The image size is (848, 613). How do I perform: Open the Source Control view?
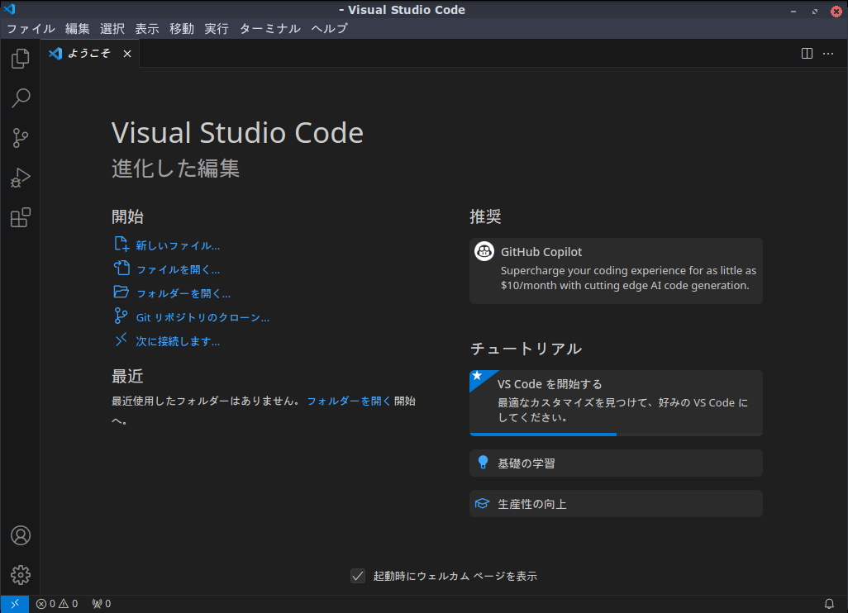[20, 138]
